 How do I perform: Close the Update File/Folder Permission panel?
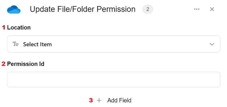point(212,9)
